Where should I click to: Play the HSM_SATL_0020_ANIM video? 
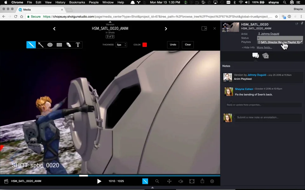99,181
